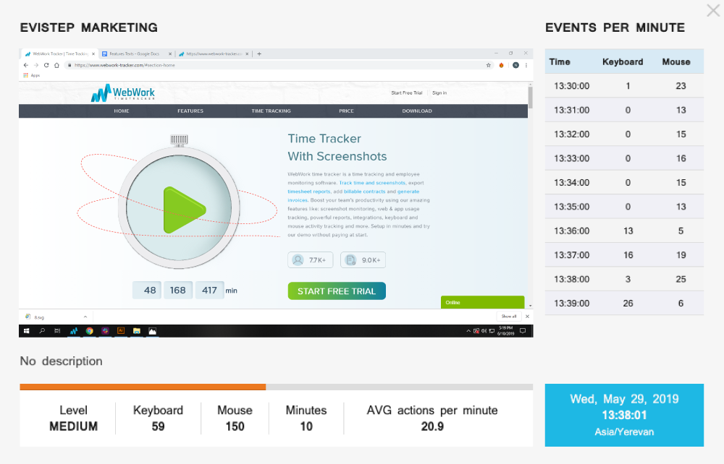The image size is (724, 464).
Task: Open the PRICE nav menu item
Action: [x=346, y=111]
